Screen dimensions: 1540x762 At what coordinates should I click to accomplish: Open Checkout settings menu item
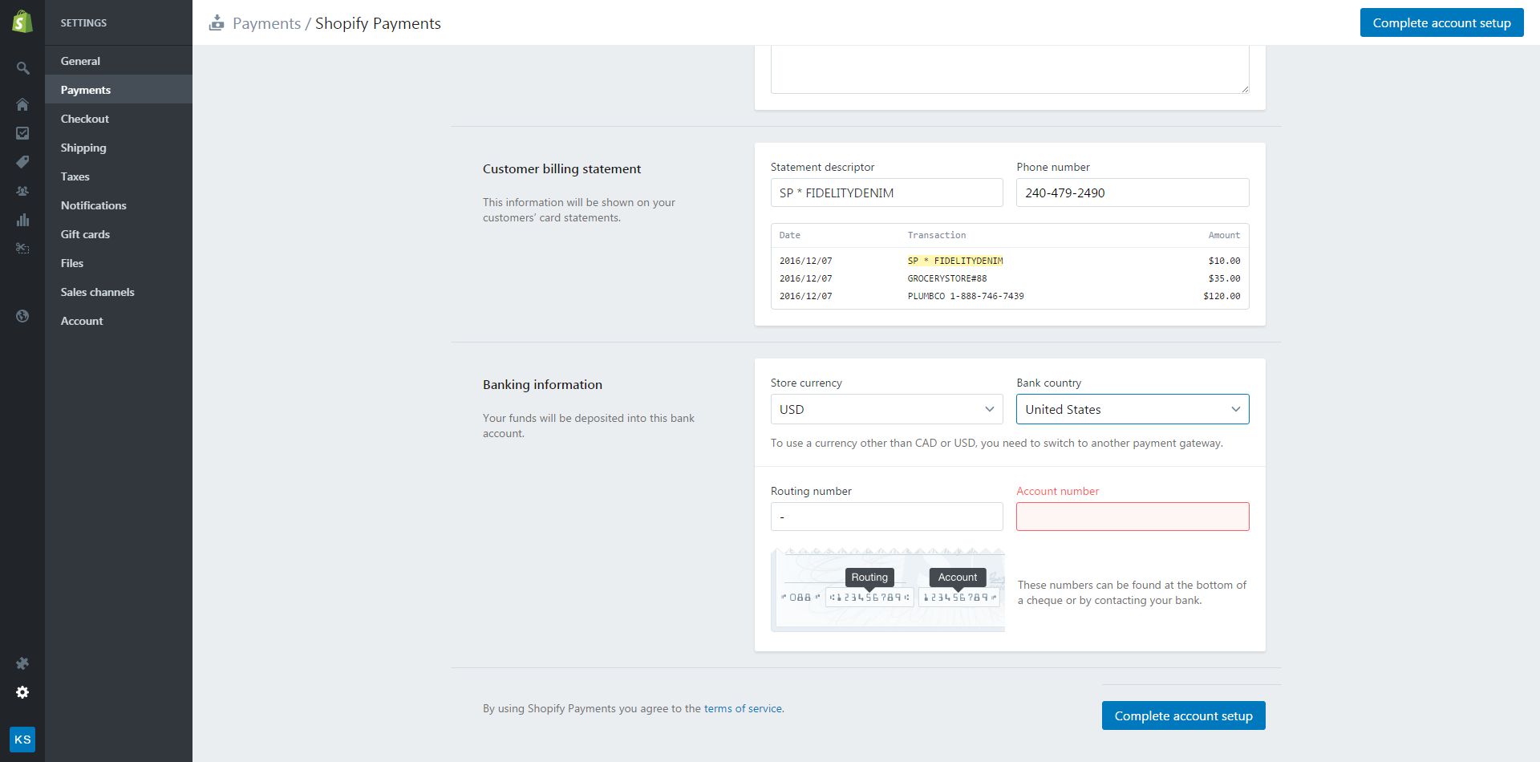pyautogui.click(x=85, y=119)
